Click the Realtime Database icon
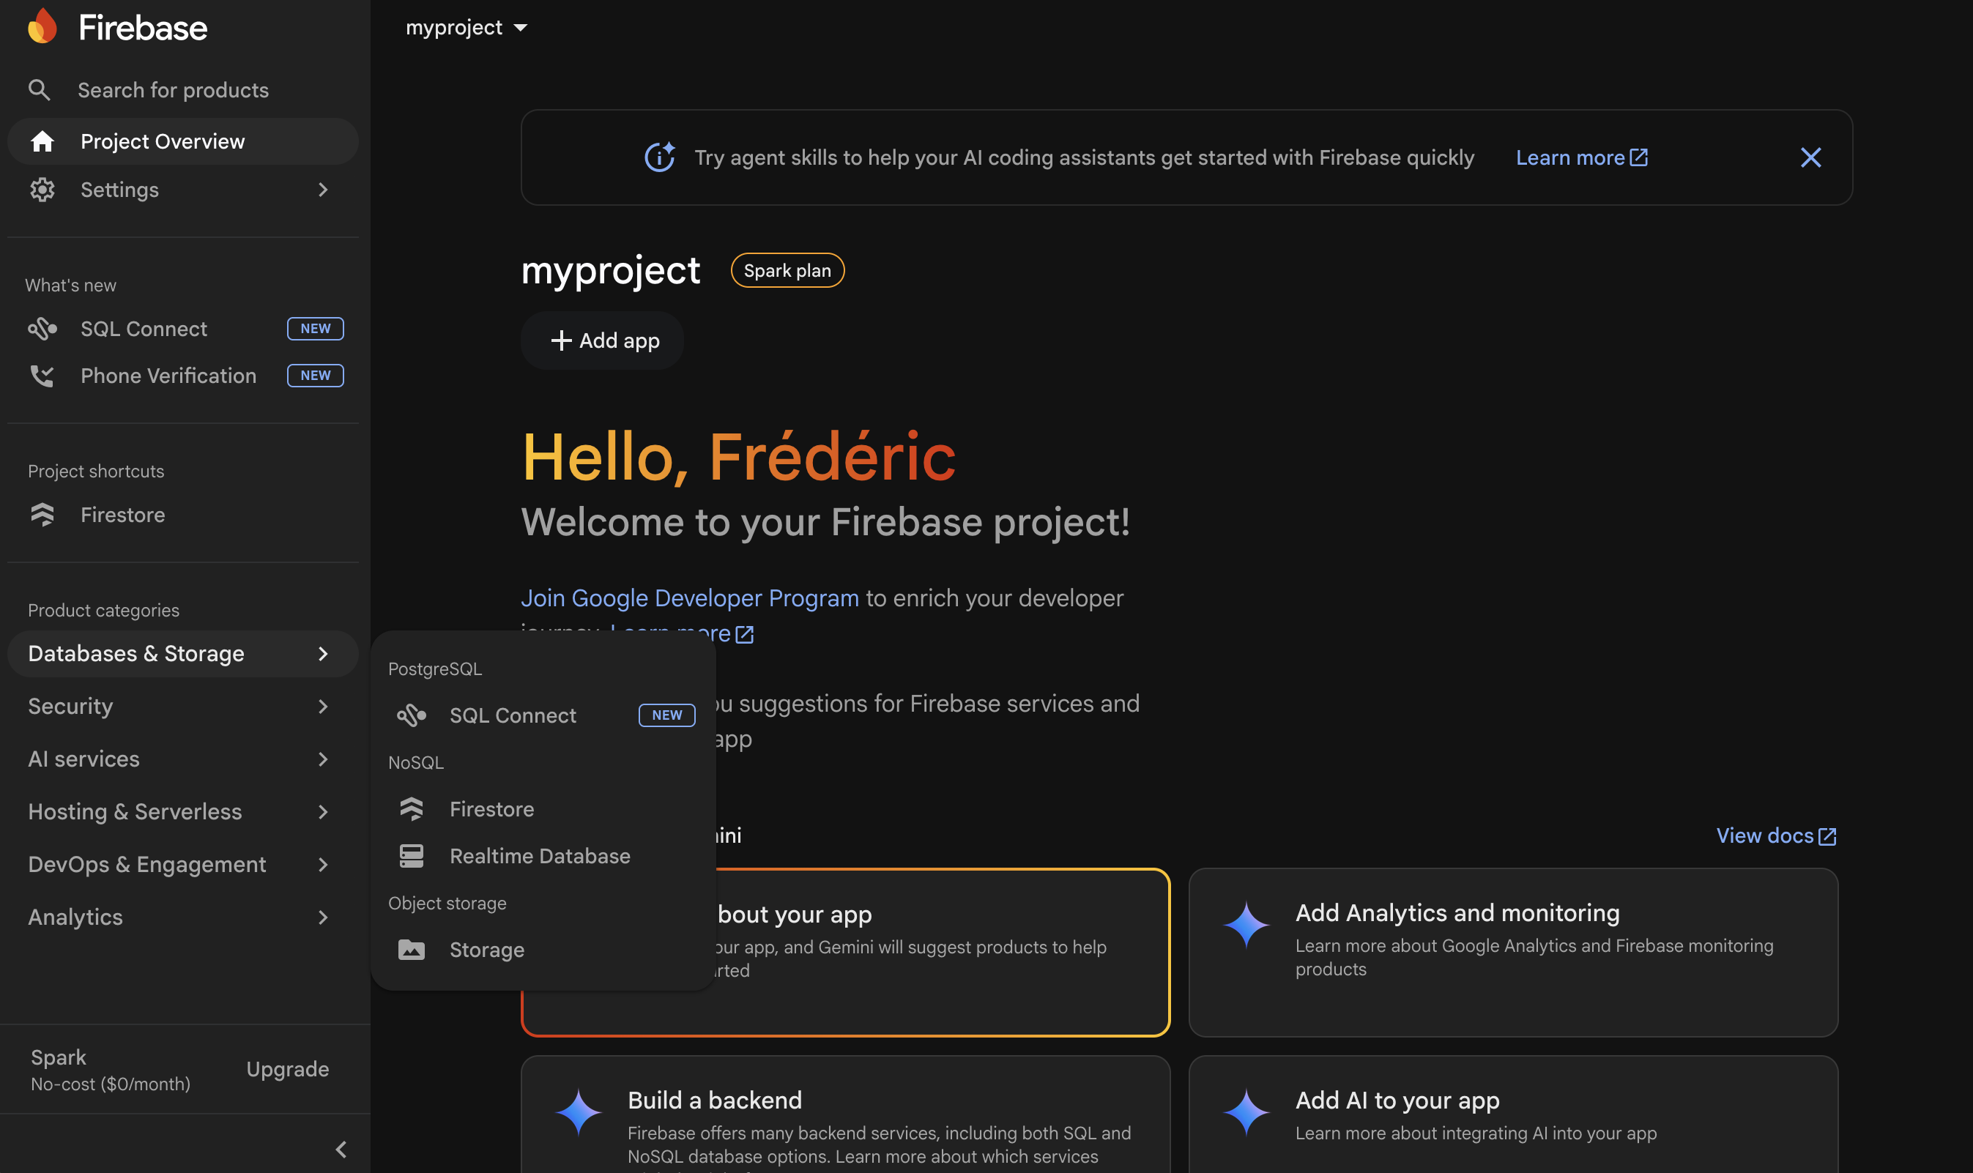Screen dimensions: 1973x1173 tap(411, 856)
